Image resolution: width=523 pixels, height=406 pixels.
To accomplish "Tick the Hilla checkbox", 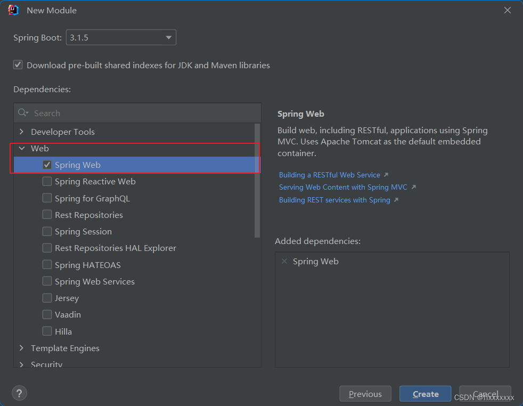I will tap(47, 331).
